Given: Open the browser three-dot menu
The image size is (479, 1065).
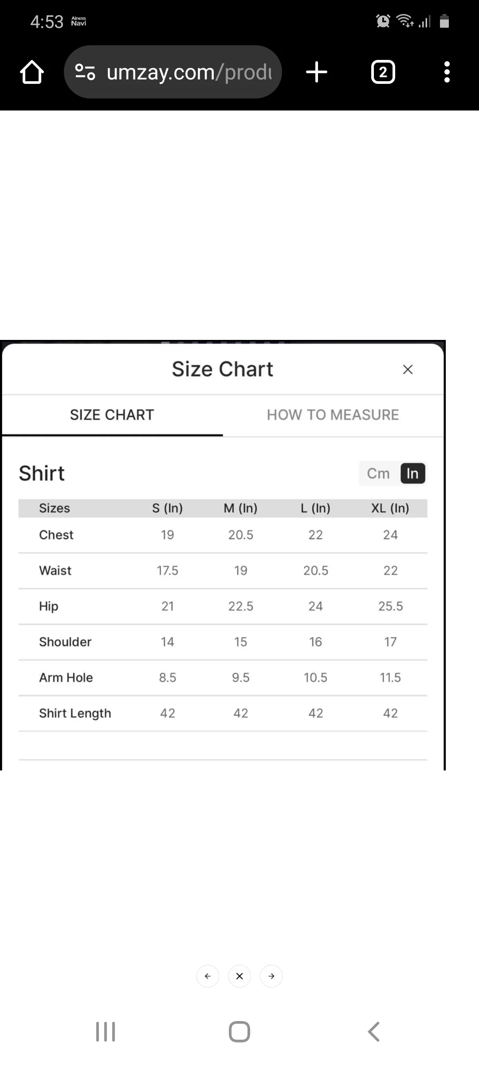Looking at the screenshot, I should [447, 72].
